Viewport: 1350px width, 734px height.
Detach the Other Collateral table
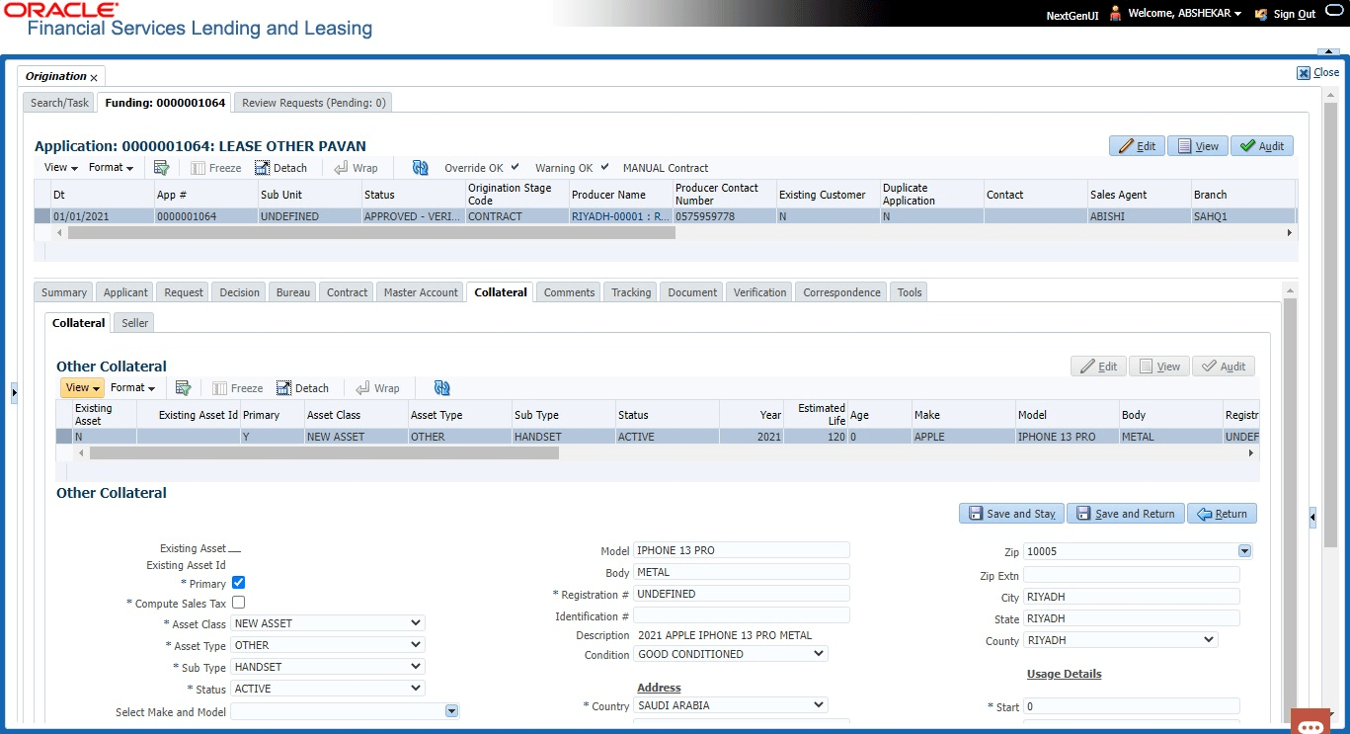pos(302,388)
